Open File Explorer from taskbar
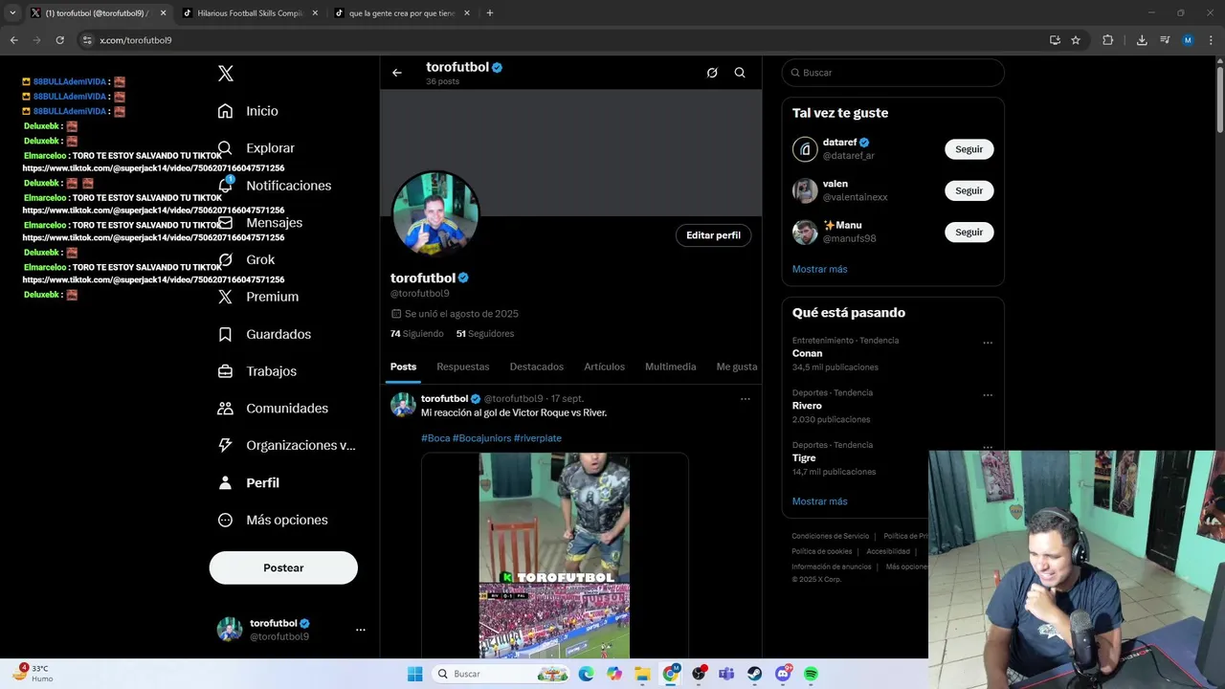This screenshot has width=1225, height=689. point(642,674)
